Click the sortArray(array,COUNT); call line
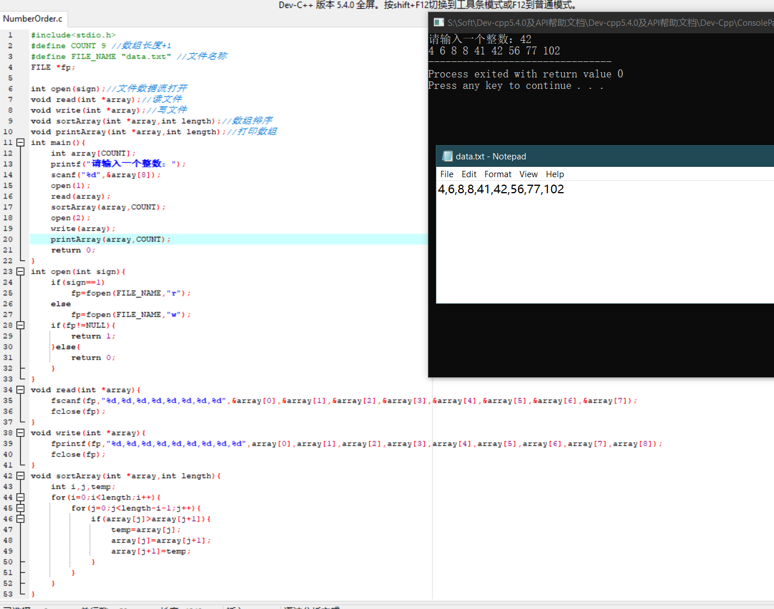Image resolution: width=774 pixels, height=609 pixels. point(108,207)
